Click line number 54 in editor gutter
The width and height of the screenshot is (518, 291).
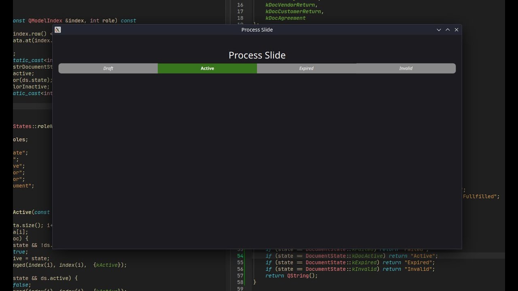point(240,256)
